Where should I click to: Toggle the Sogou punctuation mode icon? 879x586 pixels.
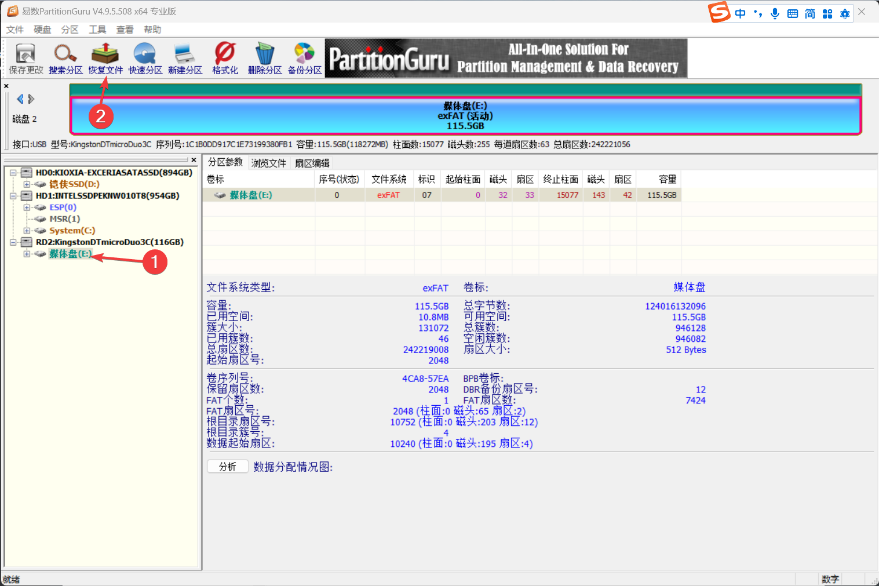pos(758,13)
